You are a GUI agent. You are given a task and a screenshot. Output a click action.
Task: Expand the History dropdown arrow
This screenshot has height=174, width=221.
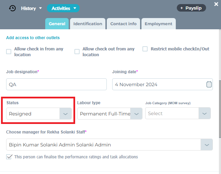click(40, 8)
